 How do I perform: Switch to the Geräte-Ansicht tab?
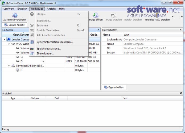pos(15,25)
